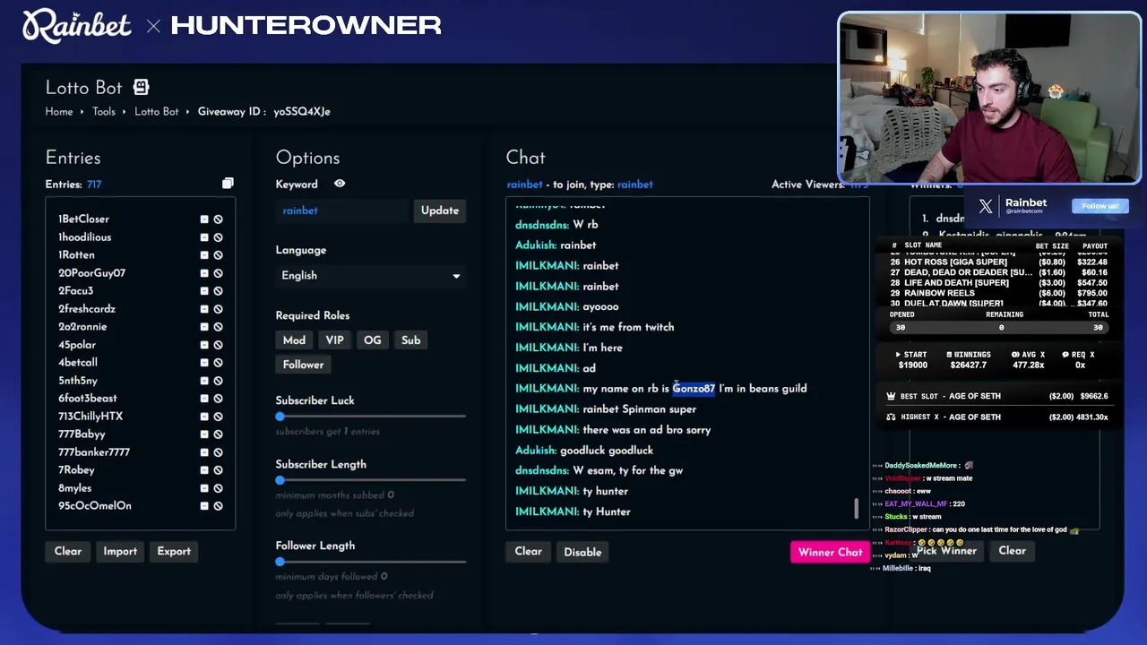Click the keyword input field containing rainbet
The width and height of the screenshot is (1147, 645).
[x=342, y=211]
